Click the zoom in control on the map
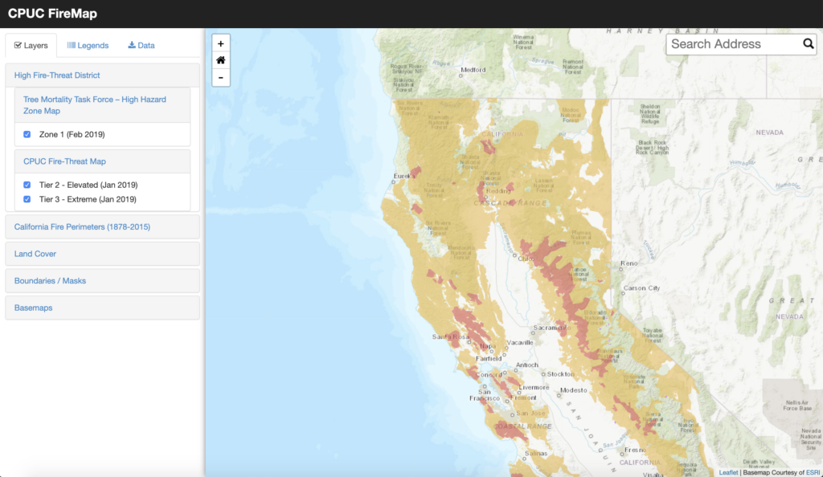Screen dimensions: 823x477 [220, 43]
